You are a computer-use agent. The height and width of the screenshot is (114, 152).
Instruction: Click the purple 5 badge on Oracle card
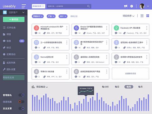coord(76,28)
